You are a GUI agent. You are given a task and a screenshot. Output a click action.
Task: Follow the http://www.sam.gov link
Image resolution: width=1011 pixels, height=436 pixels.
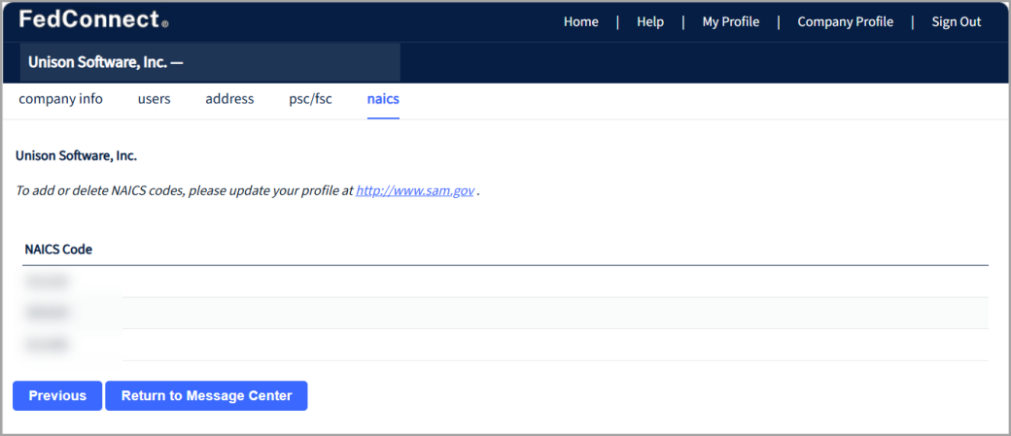click(x=415, y=191)
